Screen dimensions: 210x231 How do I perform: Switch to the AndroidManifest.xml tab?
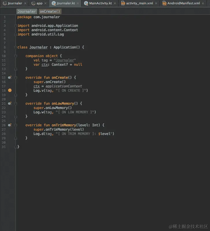184,3
